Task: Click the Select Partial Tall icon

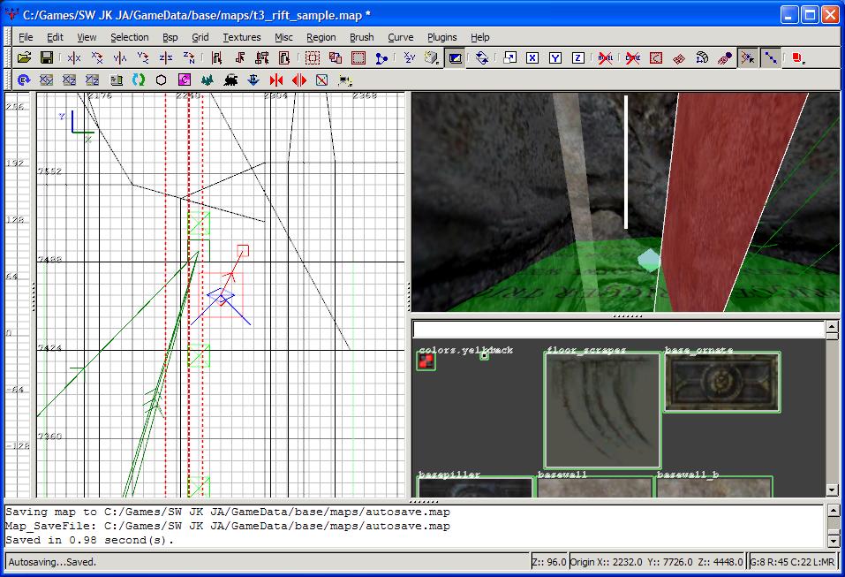Action: pos(262,57)
